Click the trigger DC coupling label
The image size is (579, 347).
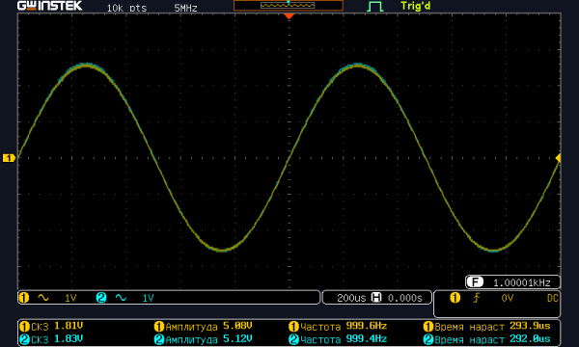[x=552, y=298]
